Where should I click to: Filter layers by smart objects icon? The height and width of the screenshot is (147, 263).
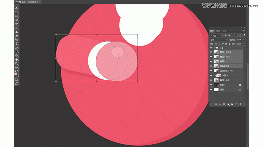pos(240,35)
